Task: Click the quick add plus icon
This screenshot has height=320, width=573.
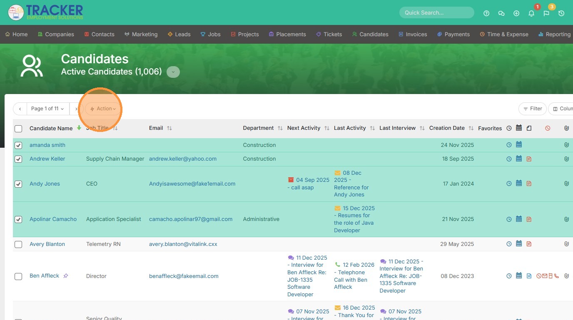Action: (x=516, y=13)
